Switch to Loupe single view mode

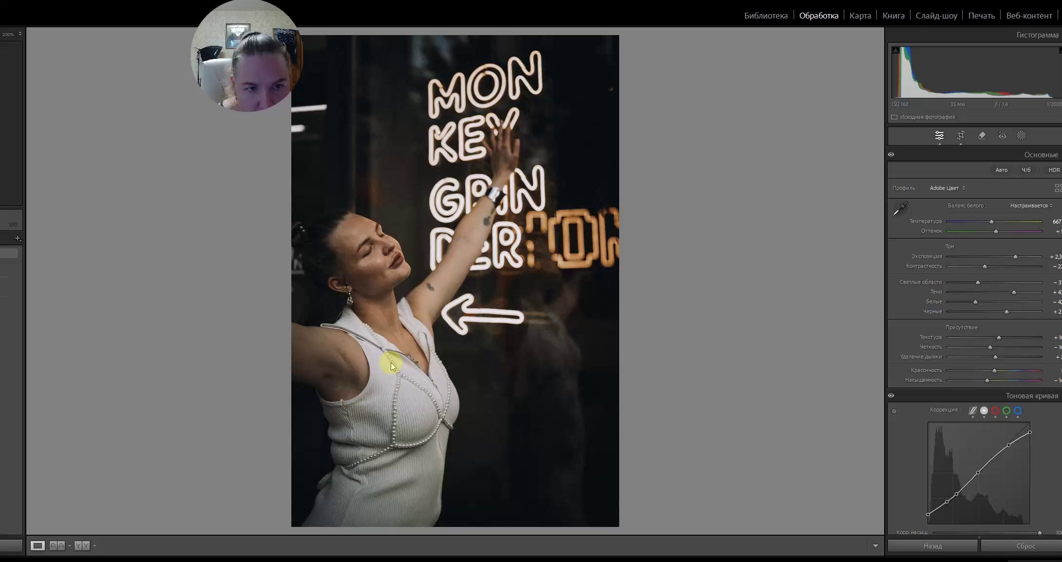tap(38, 546)
